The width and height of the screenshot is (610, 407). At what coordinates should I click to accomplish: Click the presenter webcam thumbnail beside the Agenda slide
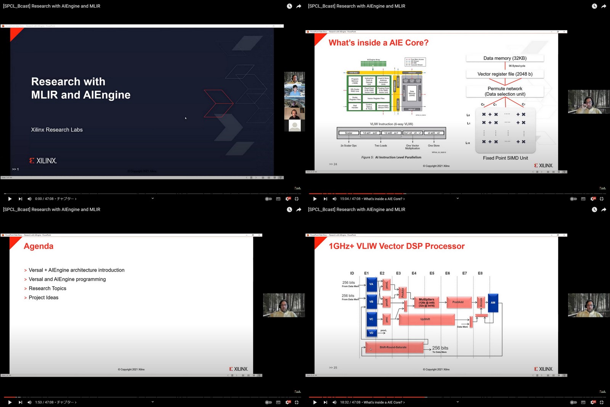[284, 305]
